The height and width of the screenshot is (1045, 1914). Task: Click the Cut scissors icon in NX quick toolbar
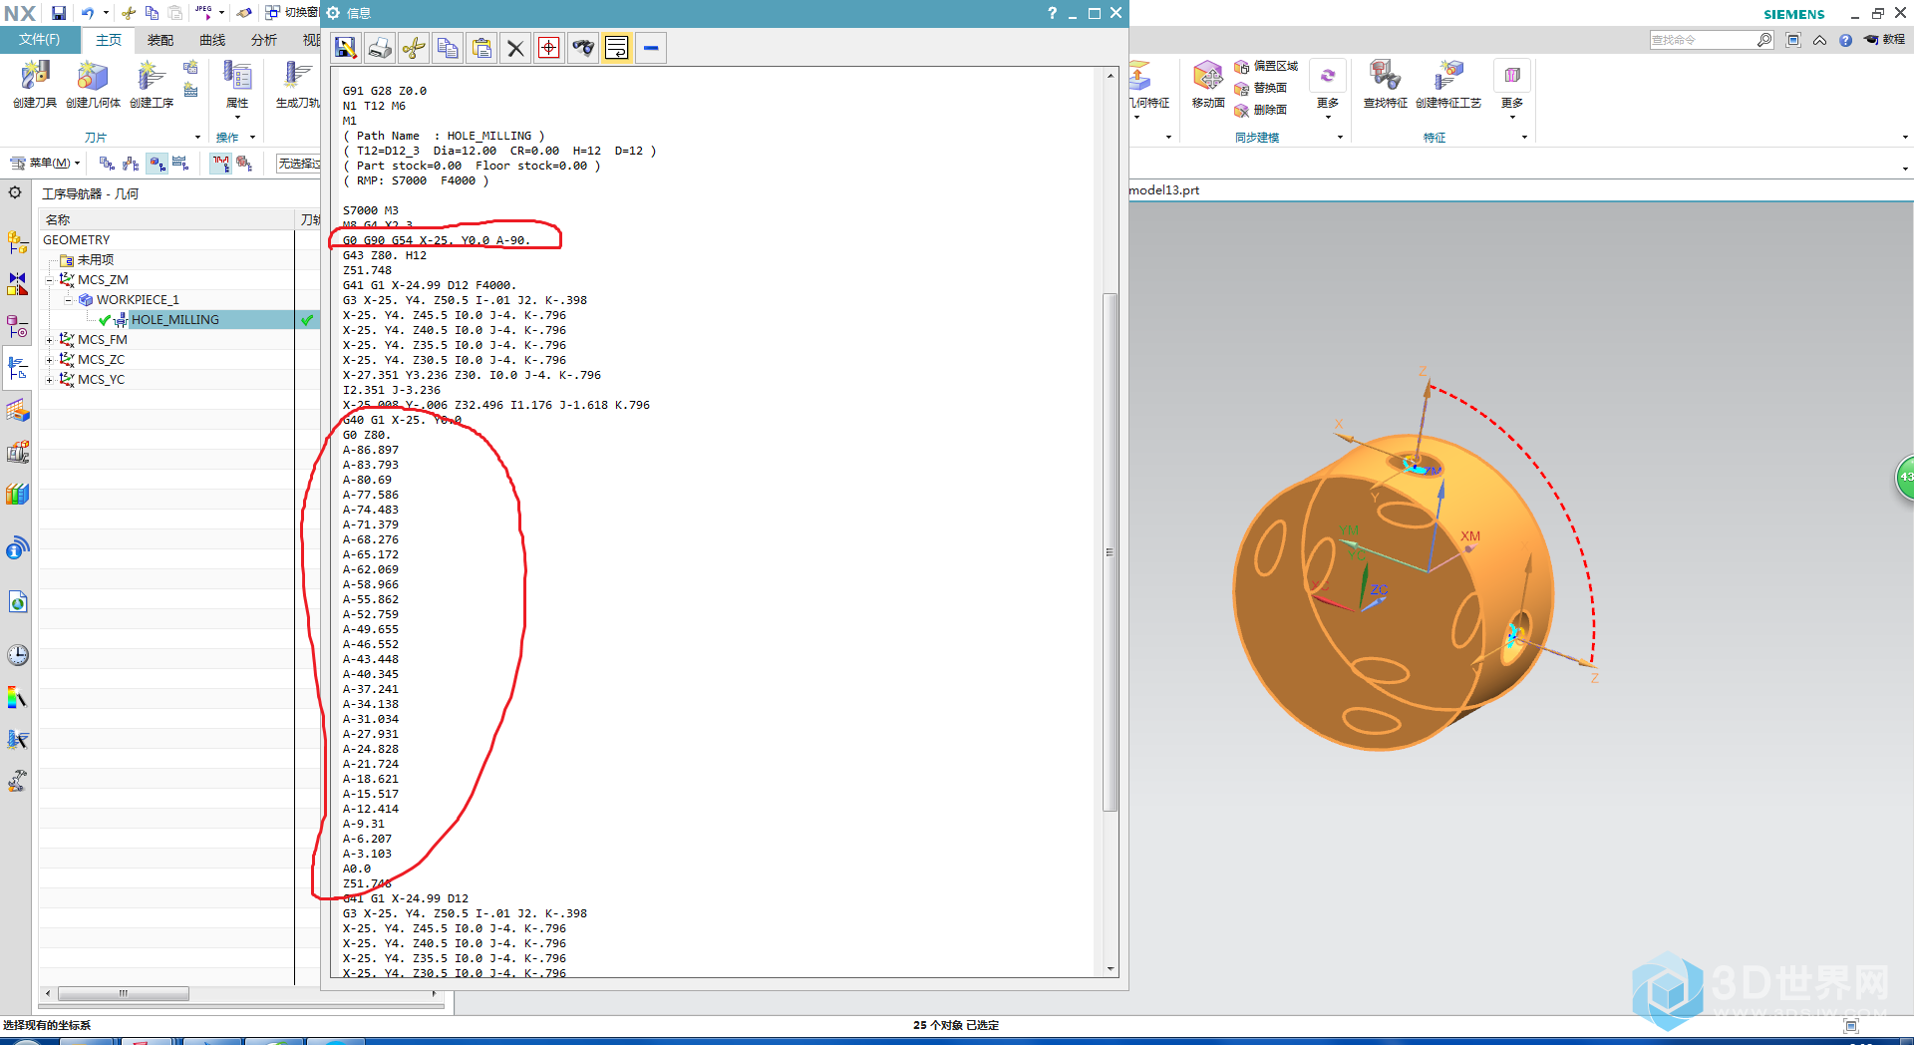[x=129, y=13]
